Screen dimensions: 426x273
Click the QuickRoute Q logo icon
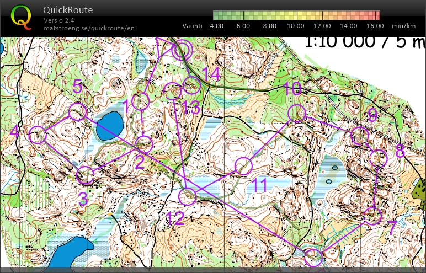(22, 17)
